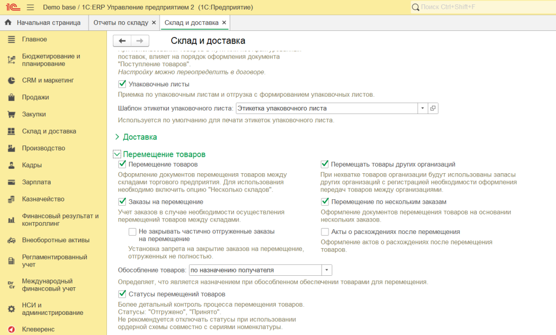556x335 pixels.
Task: Click the Главное section icon
Action: pyautogui.click(x=11, y=39)
